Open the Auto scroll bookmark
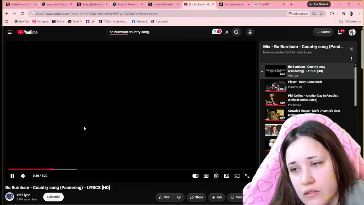364x205 pixels. [x=160, y=22]
